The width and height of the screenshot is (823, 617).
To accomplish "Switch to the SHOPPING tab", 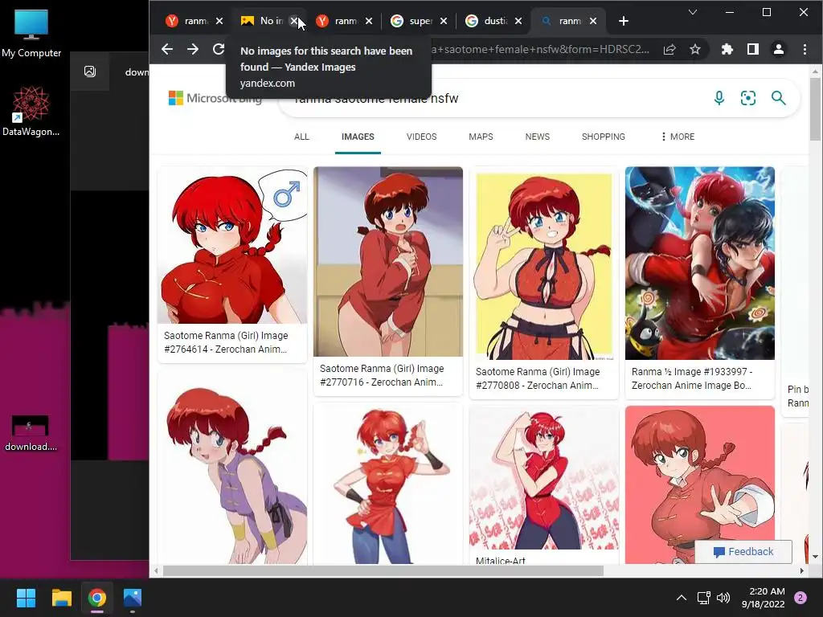I will (603, 137).
